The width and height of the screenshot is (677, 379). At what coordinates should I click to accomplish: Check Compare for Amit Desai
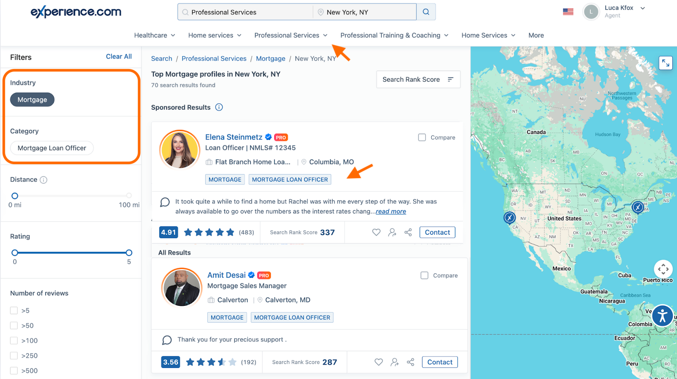(424, 275)
